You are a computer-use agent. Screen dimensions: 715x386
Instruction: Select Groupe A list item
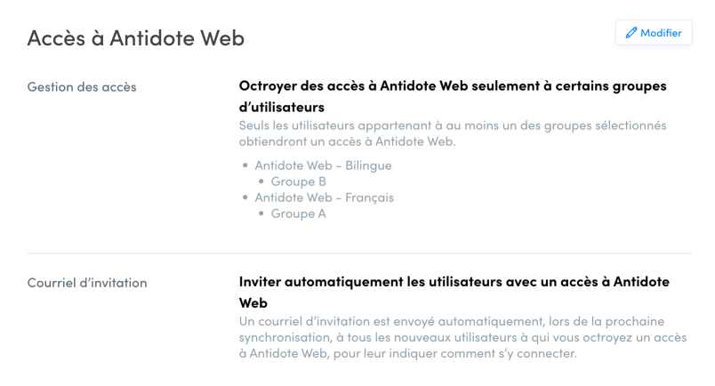[299, 213]
